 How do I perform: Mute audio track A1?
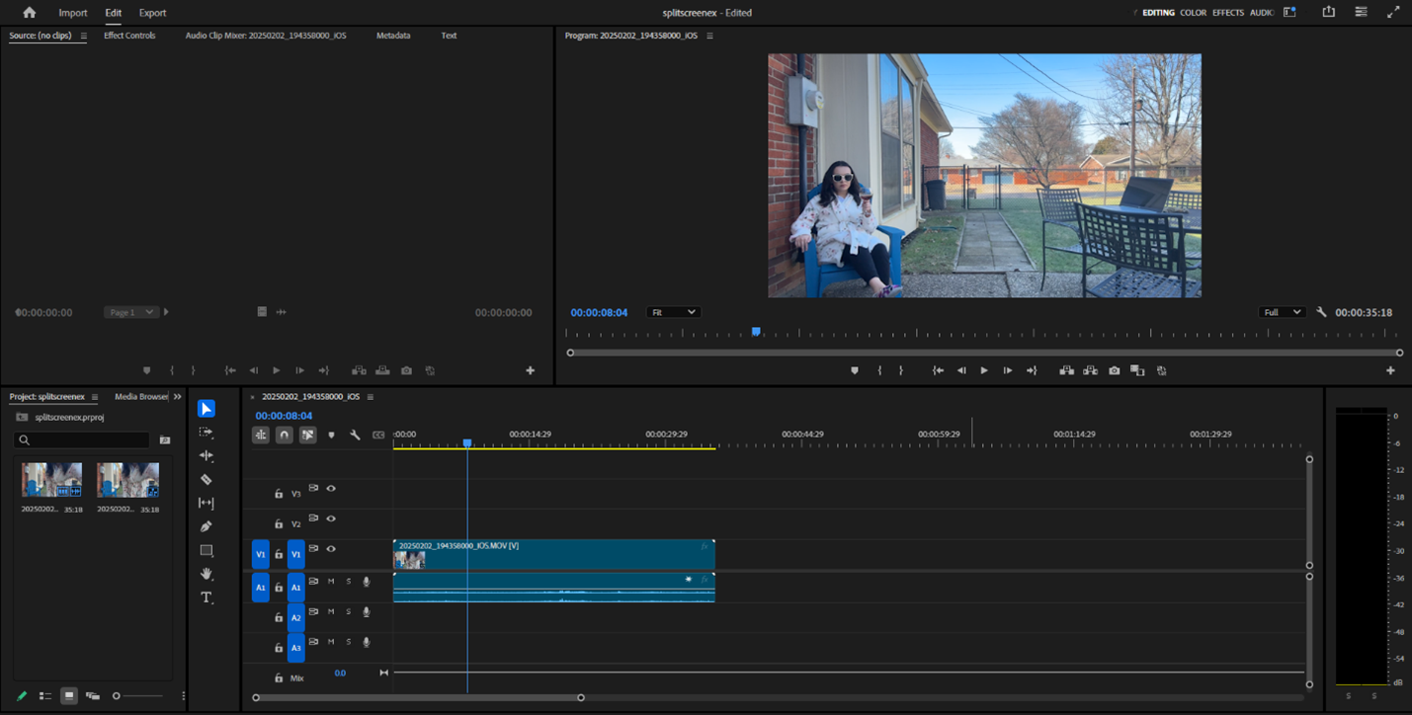331,582
